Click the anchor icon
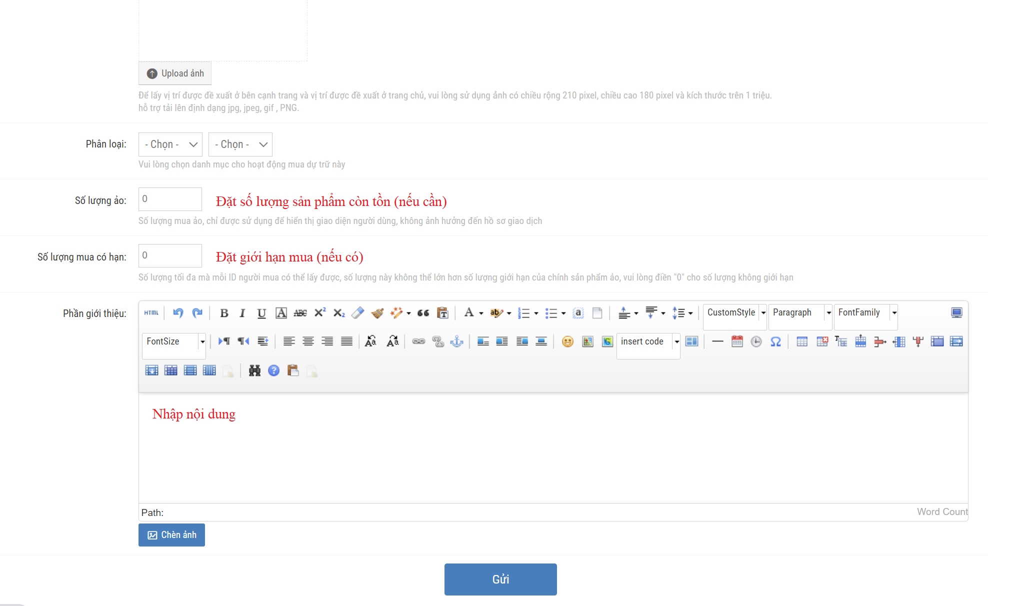Screen dimensions: 1026x606 457,341
